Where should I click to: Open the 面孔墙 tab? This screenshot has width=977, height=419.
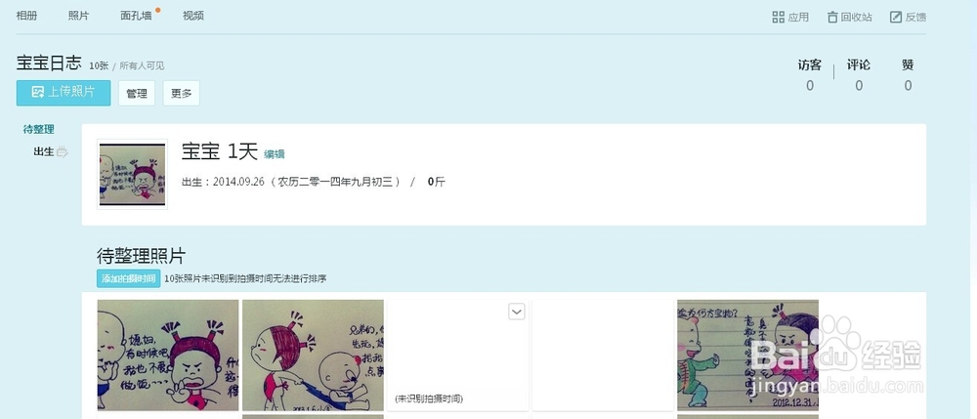point(136,17)
